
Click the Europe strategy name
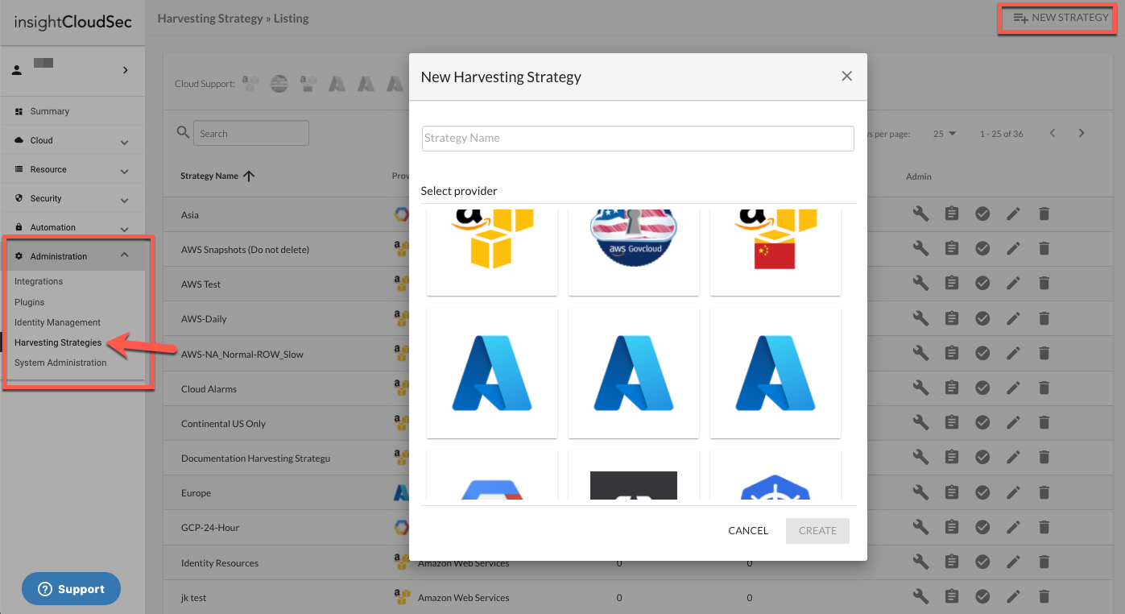point(196,493)
